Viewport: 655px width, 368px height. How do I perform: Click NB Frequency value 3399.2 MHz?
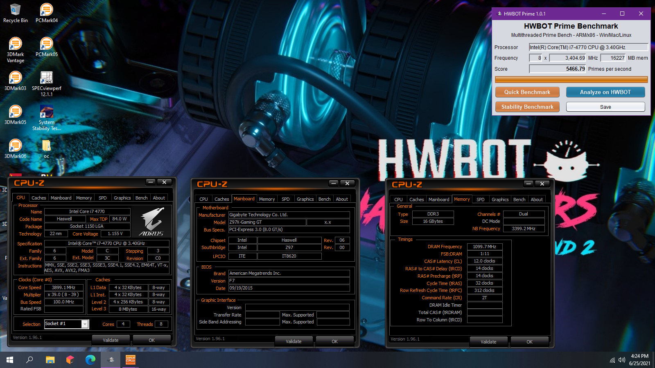[524, 229]
